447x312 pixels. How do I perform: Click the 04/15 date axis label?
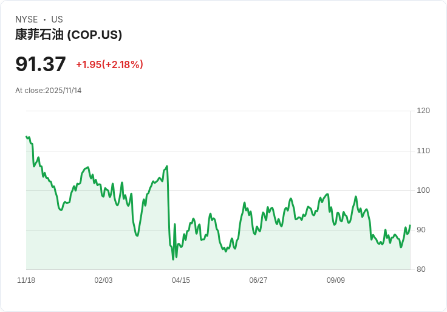click(181, 280)
